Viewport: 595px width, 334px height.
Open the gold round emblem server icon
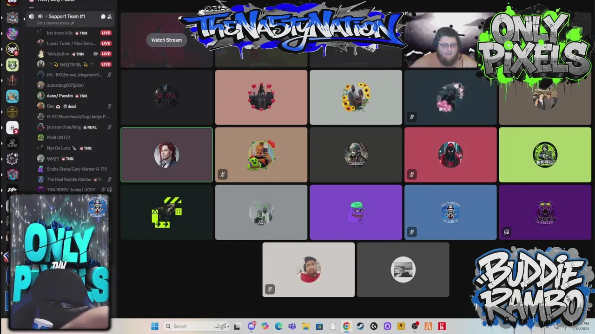point(12,112)
